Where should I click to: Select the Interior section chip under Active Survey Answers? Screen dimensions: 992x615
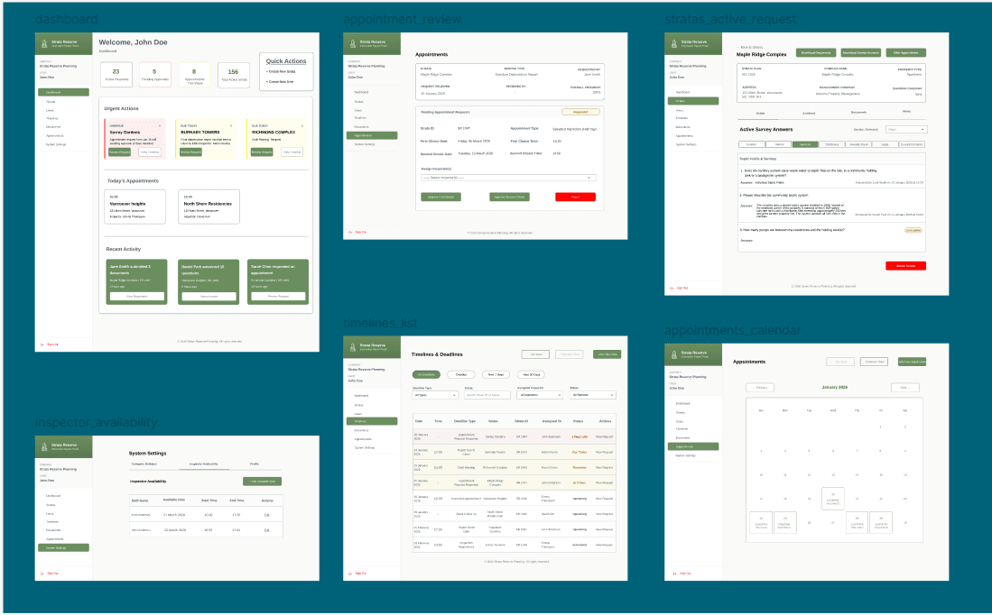coord(778,143)
